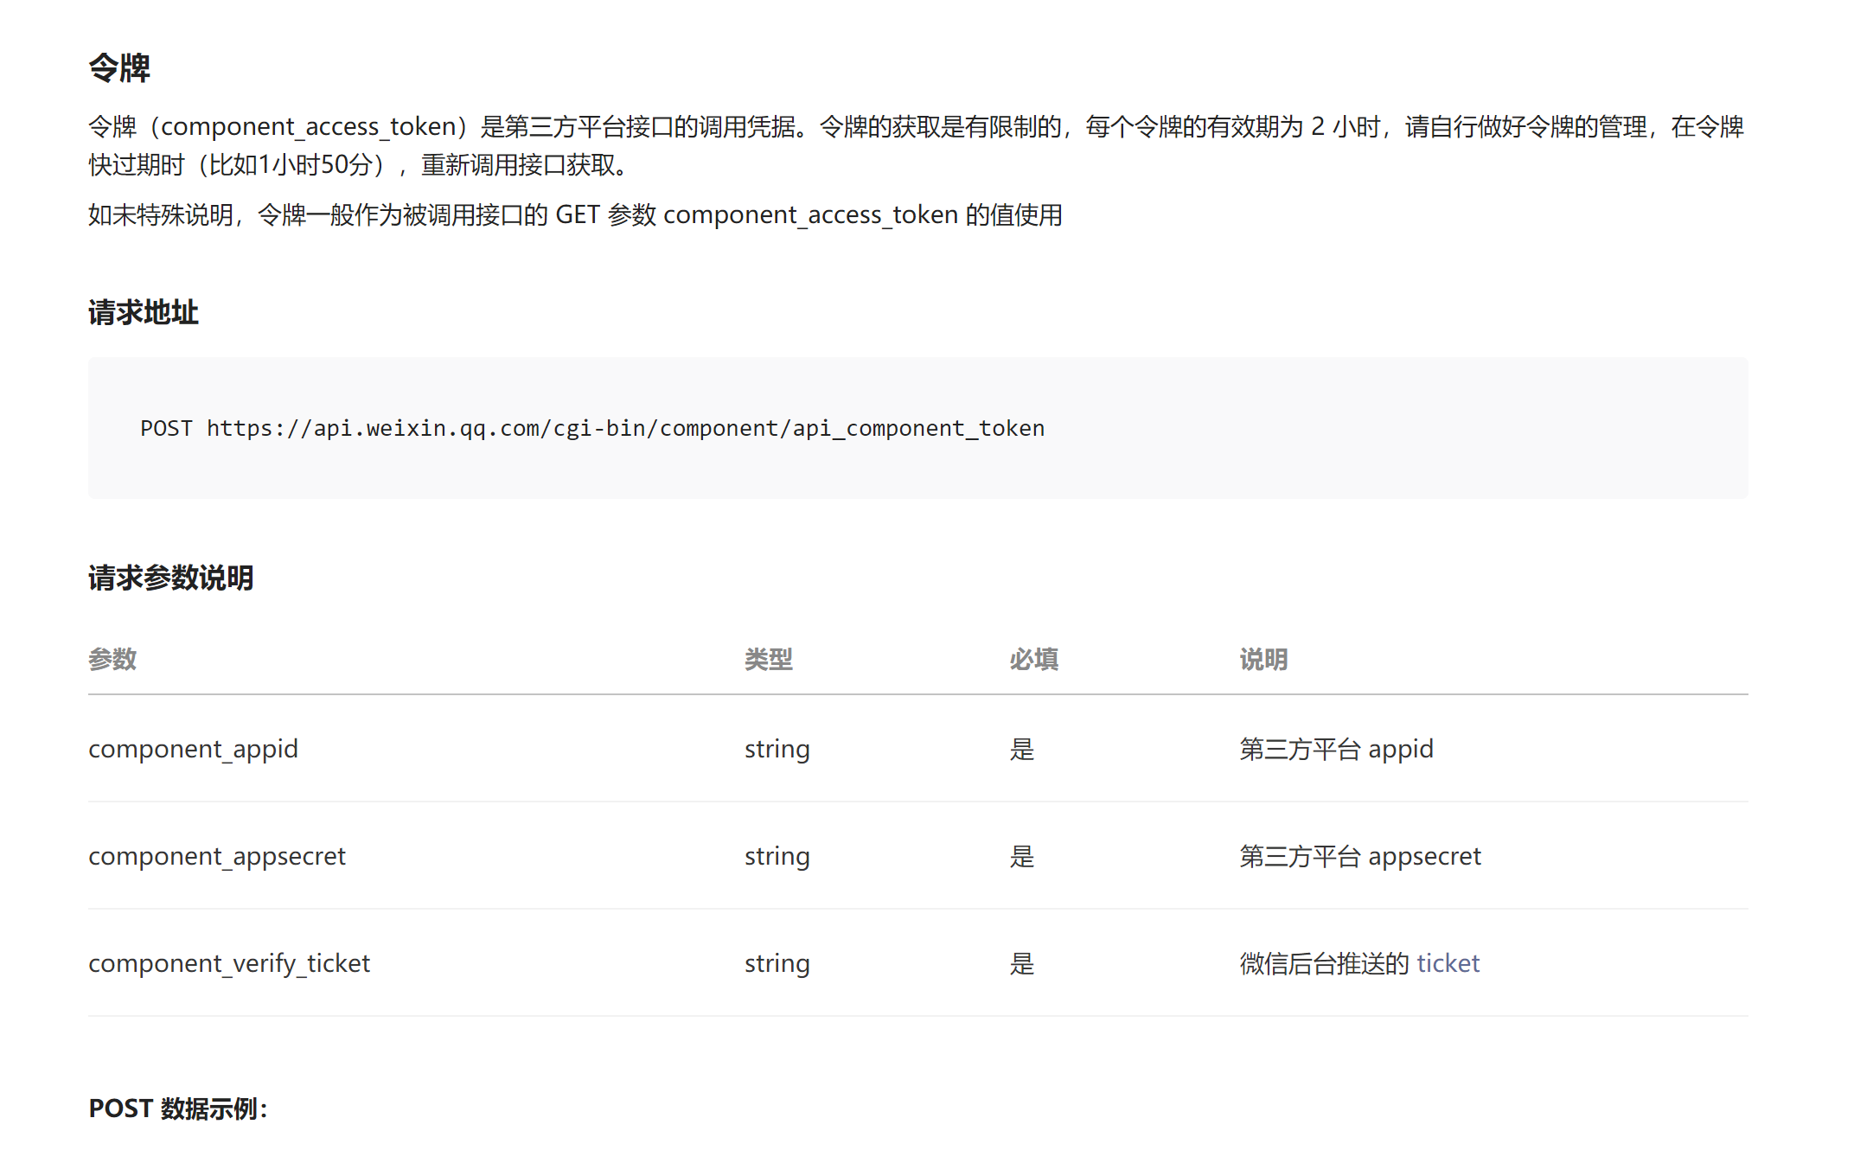Click the 第三方平台 appid description cell
1873x1150 pixels.
click(x=1336, y=749)
